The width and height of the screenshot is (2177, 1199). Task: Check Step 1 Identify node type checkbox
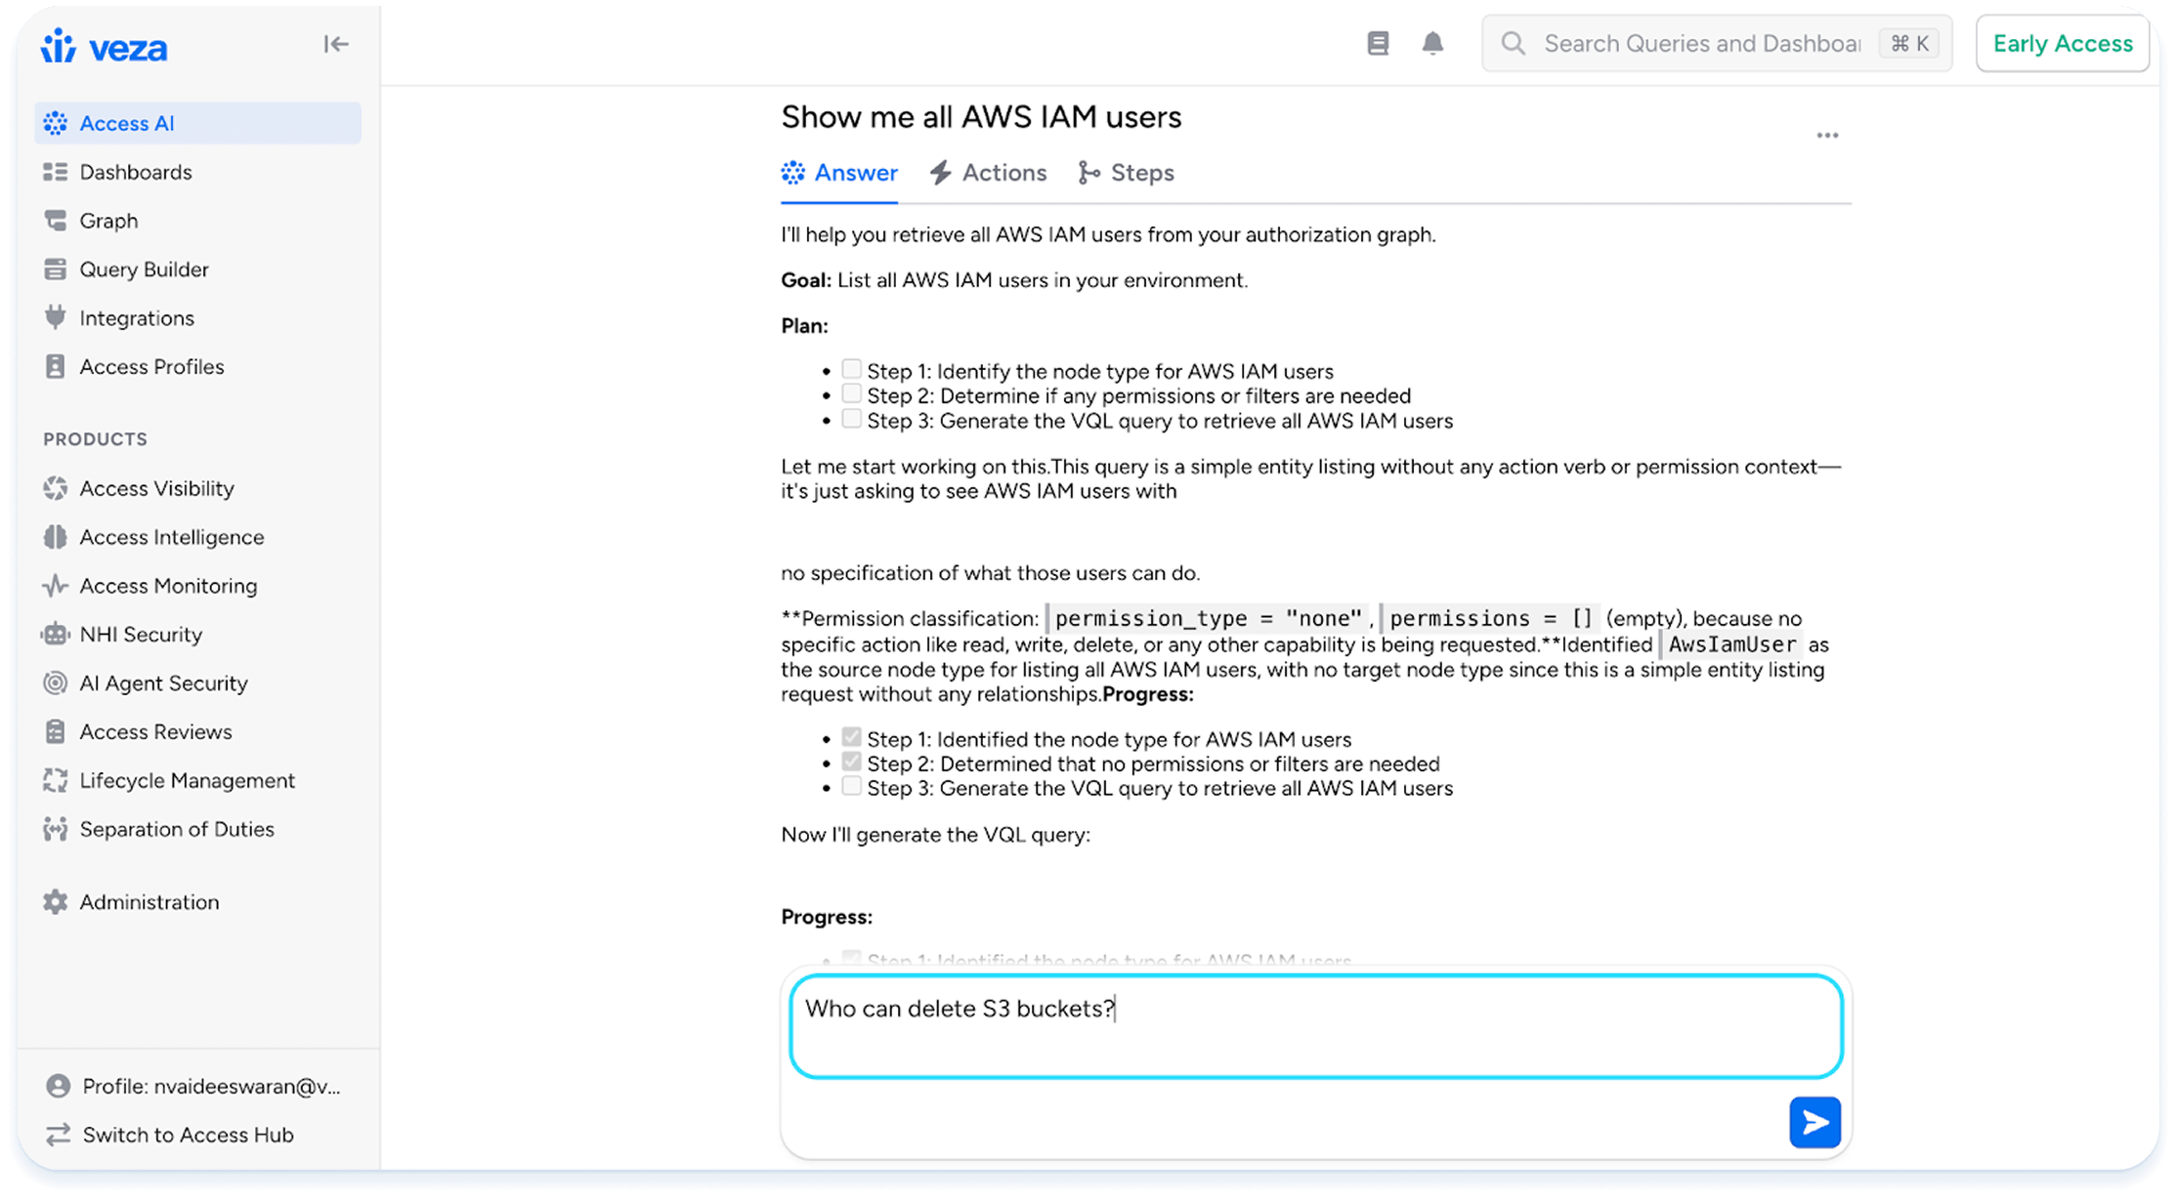point(851,369)
